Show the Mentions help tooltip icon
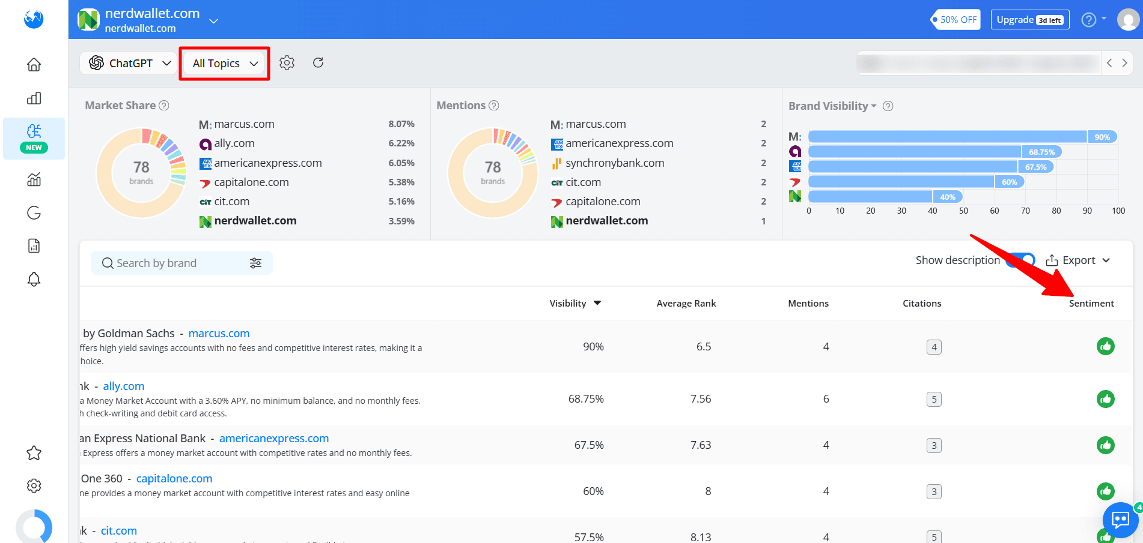 coord(494,106)
